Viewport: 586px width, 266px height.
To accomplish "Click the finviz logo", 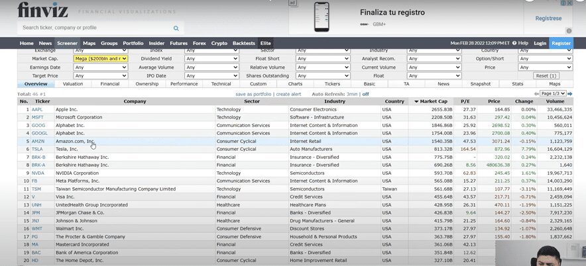I will click(x=43, y=11).
